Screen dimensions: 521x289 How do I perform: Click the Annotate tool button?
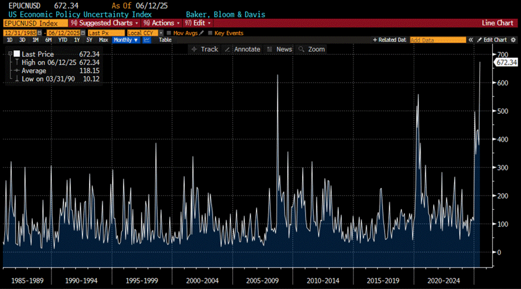(x=243, y=49)
